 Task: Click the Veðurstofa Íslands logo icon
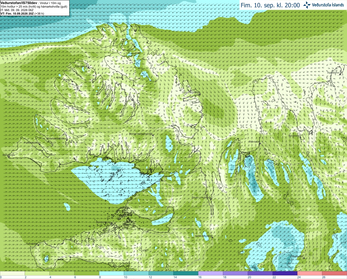click(307, 5)
